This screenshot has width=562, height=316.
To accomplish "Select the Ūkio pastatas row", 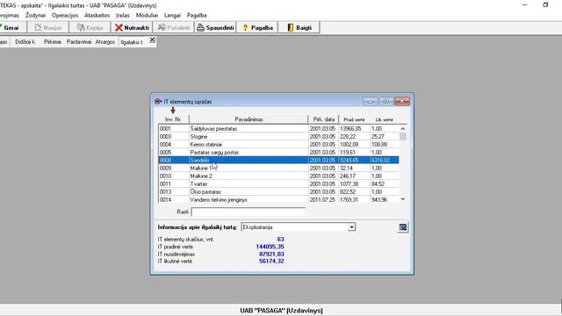I will pos(279,191).
